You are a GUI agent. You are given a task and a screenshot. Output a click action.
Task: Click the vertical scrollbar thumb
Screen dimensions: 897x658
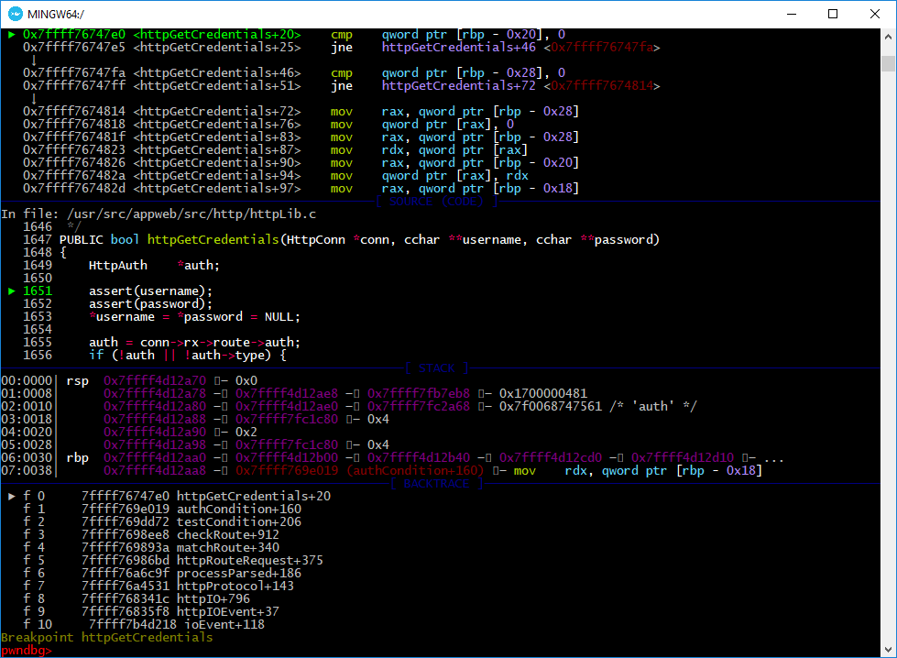click(889, 63)
